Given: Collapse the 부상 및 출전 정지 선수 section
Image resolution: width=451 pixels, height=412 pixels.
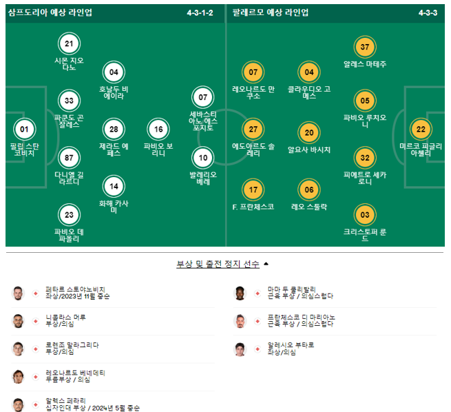Looking at the screenshot, I should tap(218, 264).
